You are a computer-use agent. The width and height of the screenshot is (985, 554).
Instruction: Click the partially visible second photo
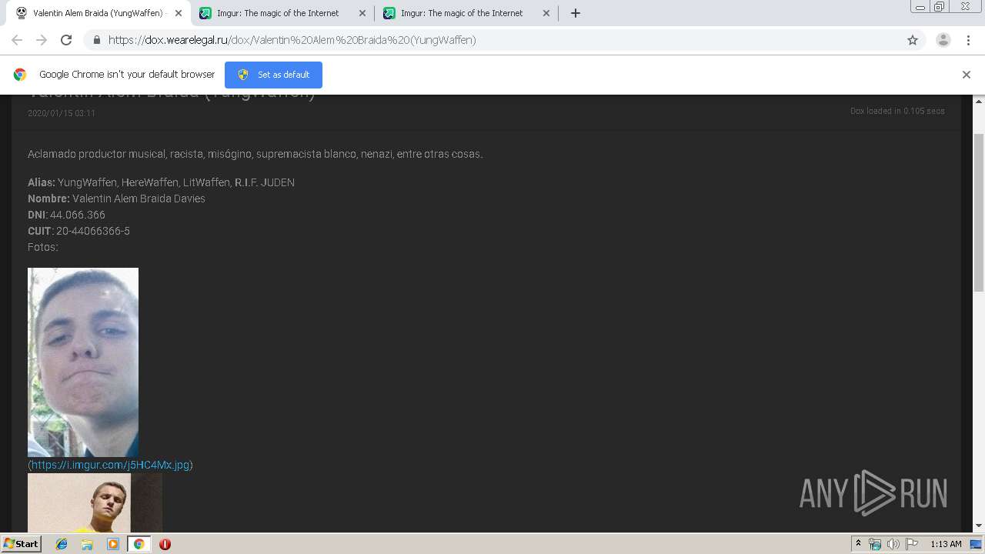click(95, 502)
